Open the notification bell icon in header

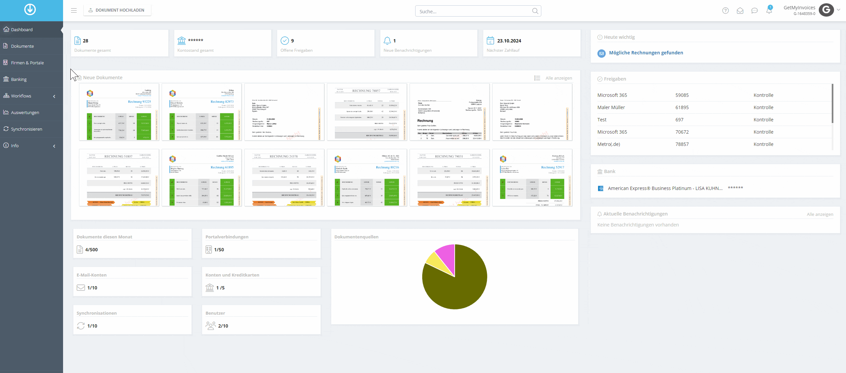(x=769, y=10)
